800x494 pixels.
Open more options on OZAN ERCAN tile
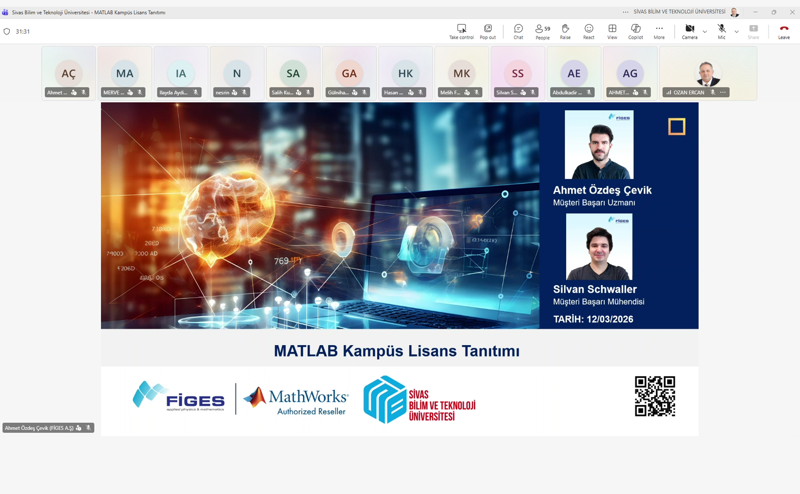(x=723, y=92)
